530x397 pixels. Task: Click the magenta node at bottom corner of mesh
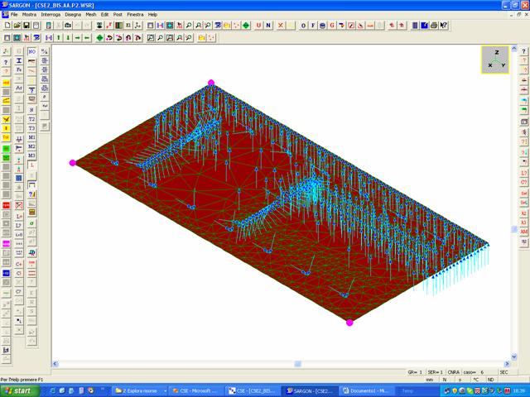click(349, 323)
